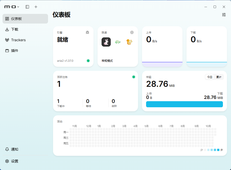Click the 做种 seeding count
Screen dimensions: 231x170
113,101
